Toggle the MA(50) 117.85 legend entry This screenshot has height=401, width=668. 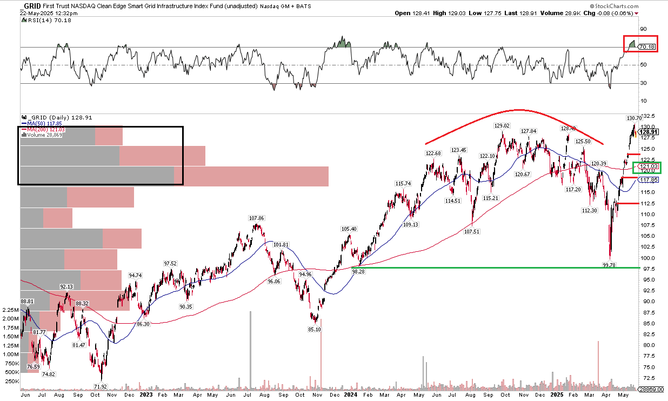point(44,123)
